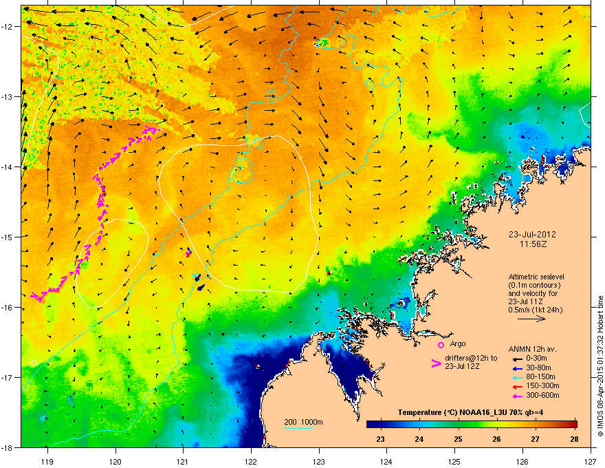Screen dimensions: 605x468
Task: Click the mooring marker cluster near 121E 15.2S
Action: point(188,252)
